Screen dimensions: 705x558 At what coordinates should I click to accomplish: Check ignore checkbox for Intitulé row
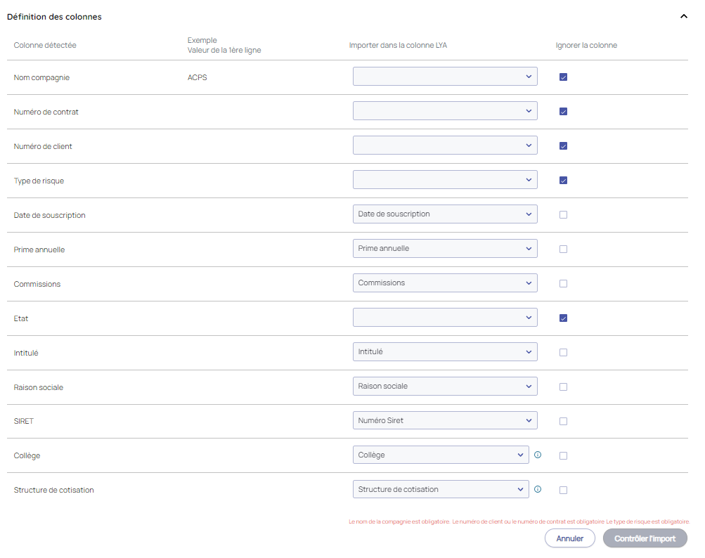(563, 353)
